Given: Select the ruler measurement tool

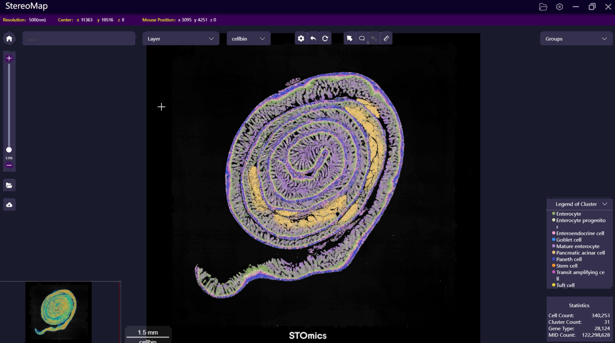Looking at the screenshot, I should 386,38.
